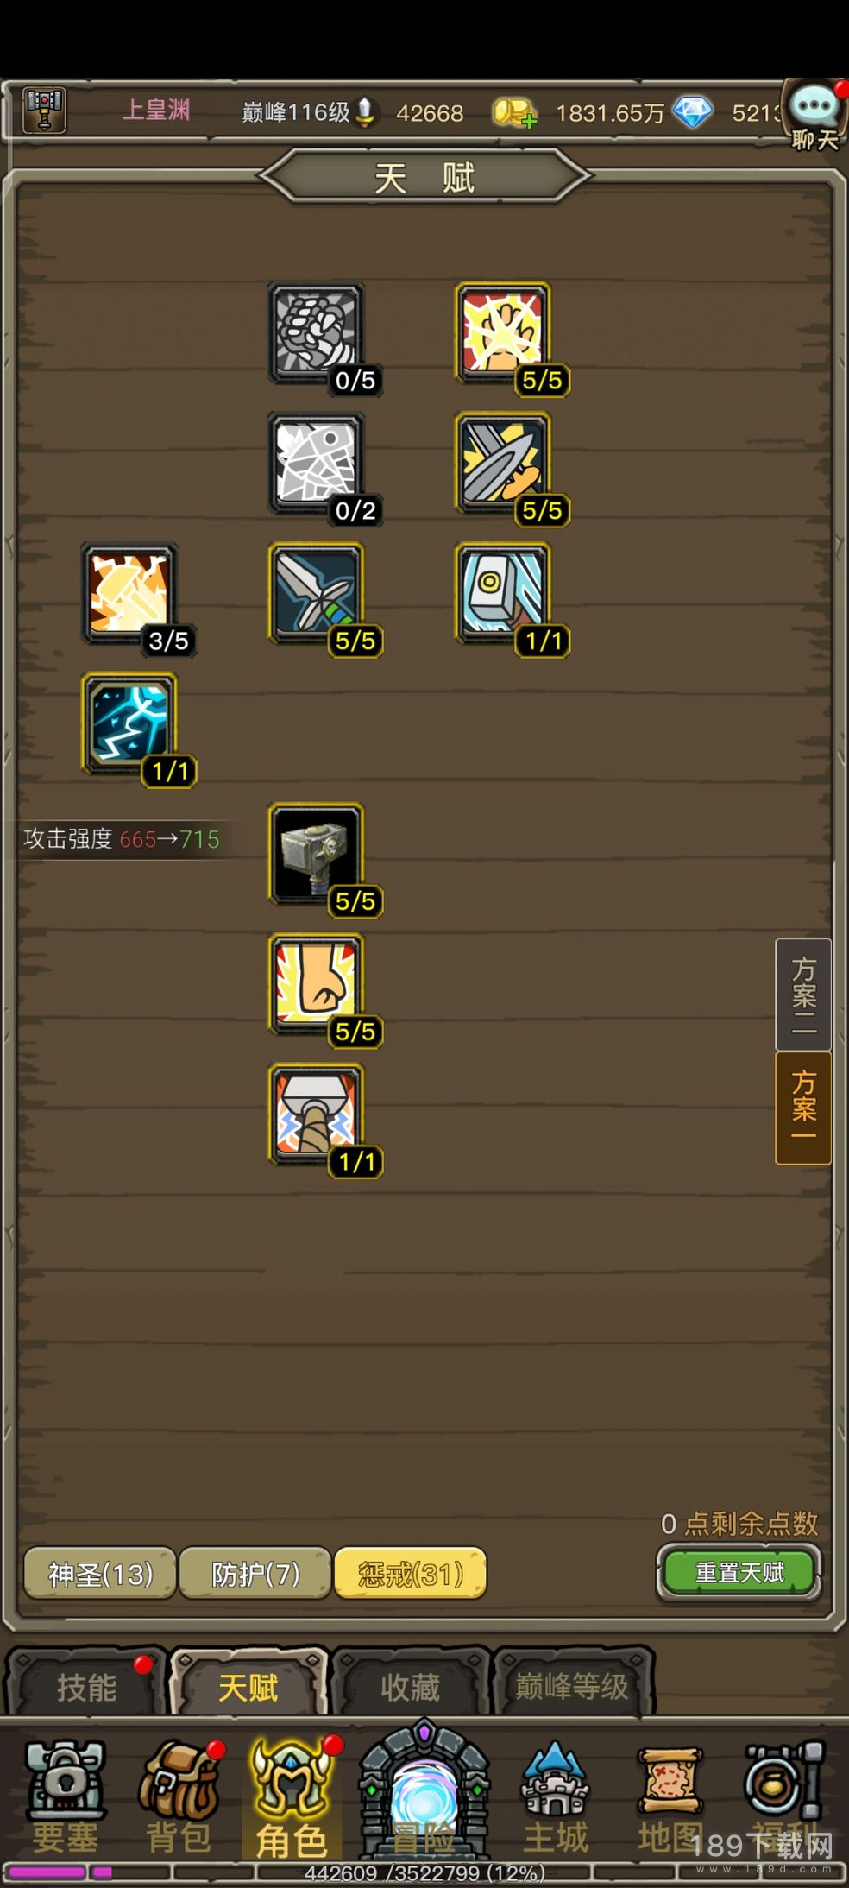
Task: Switch to talent plan 方案二
Action: [803, 995]
